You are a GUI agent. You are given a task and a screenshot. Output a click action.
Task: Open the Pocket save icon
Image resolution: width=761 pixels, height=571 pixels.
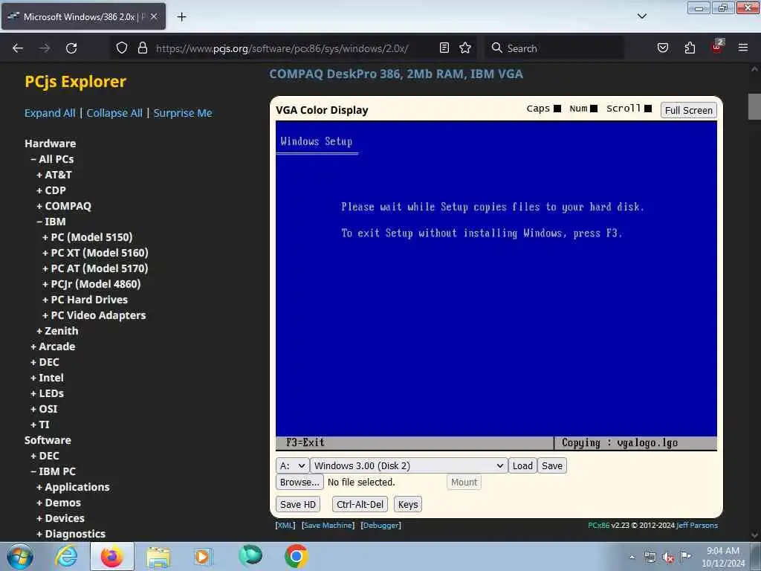pyautogui.click(x=663, y=48)
